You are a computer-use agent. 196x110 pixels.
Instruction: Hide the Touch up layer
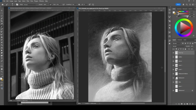point(173,53)
